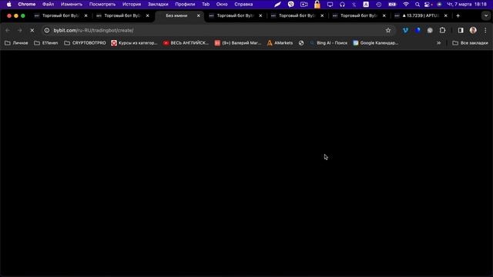
Task: Open the ВЕСЬ АНГЛИЙСК... bookmark
Action: [x=186, y=43]
